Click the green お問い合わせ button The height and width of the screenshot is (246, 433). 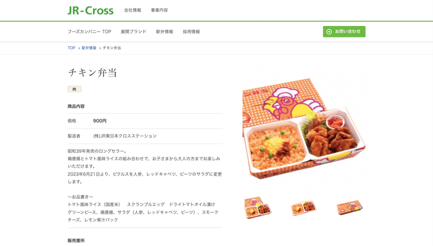coord(344,32)
